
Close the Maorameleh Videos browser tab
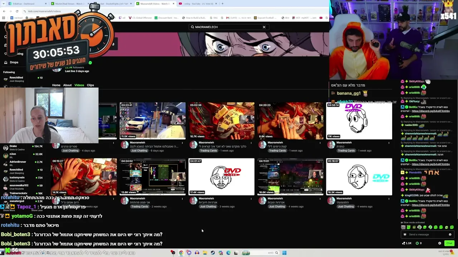[174, 4]
